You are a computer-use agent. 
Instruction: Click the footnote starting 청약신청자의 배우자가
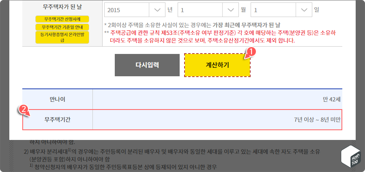123,167
